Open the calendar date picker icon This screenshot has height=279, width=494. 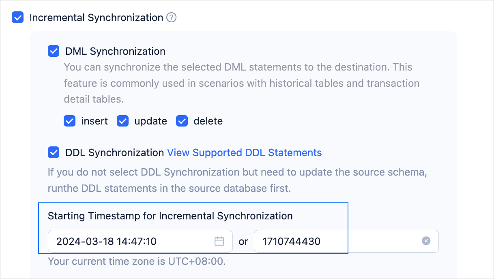click(x=219, y=241)
